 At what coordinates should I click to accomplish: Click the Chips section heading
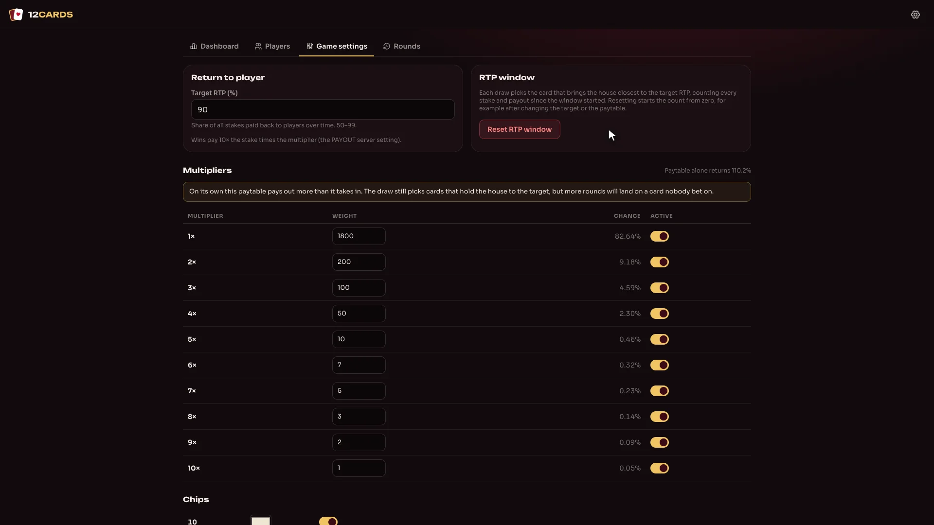[x=196, y=500]
